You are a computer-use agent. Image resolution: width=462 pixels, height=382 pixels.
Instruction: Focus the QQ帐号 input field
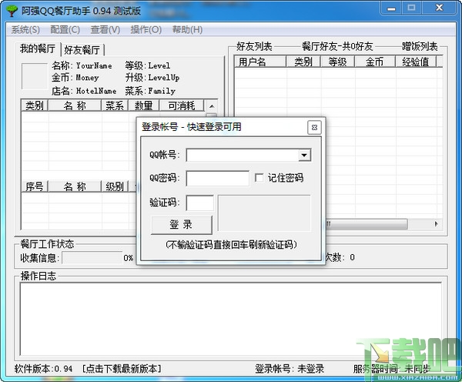click(243, 155)
